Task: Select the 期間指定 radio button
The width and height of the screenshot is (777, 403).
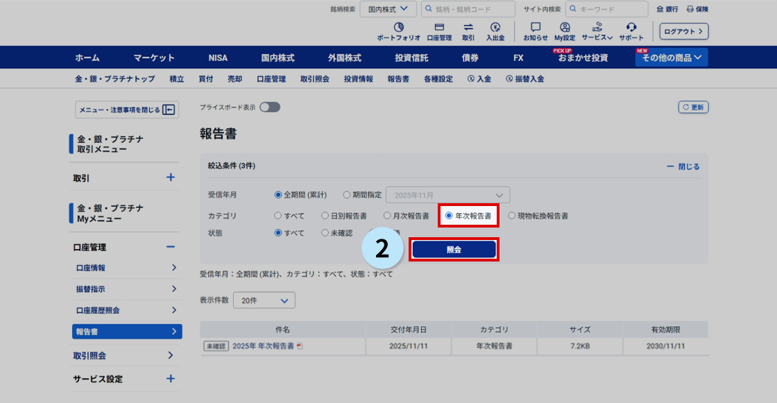Action: point(347,195)
